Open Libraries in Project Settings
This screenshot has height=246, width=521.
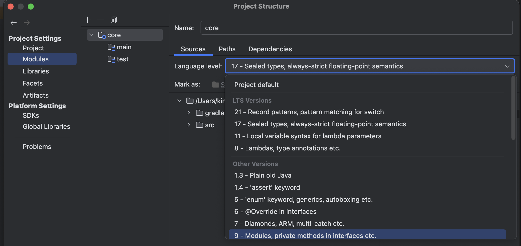click(36, 71)
